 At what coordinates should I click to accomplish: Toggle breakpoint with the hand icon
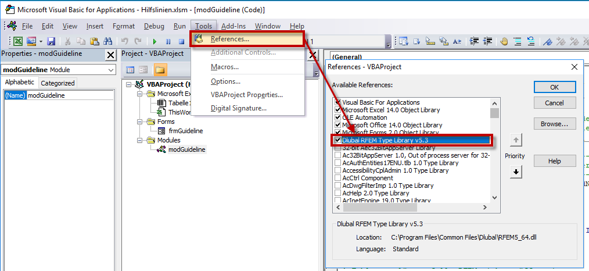point(504,41)
